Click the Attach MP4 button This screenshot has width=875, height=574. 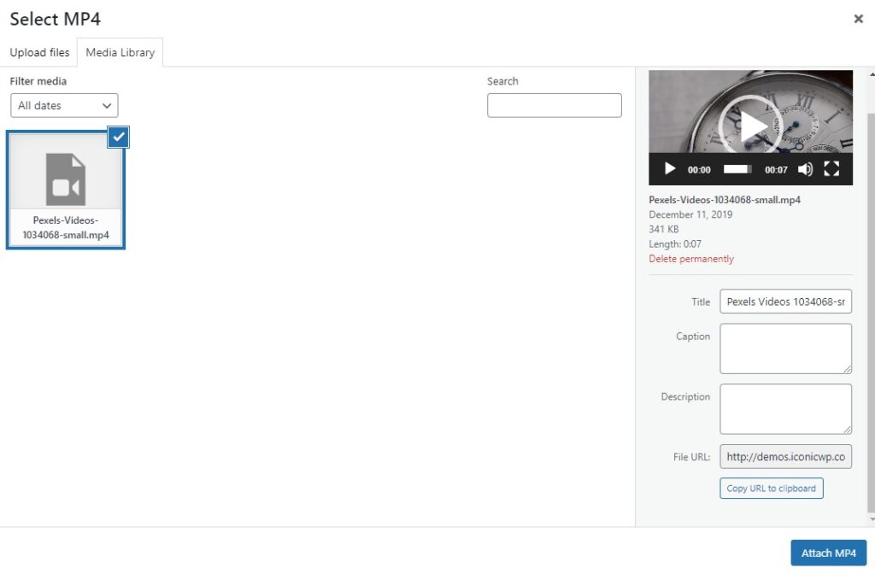(828, 553)
